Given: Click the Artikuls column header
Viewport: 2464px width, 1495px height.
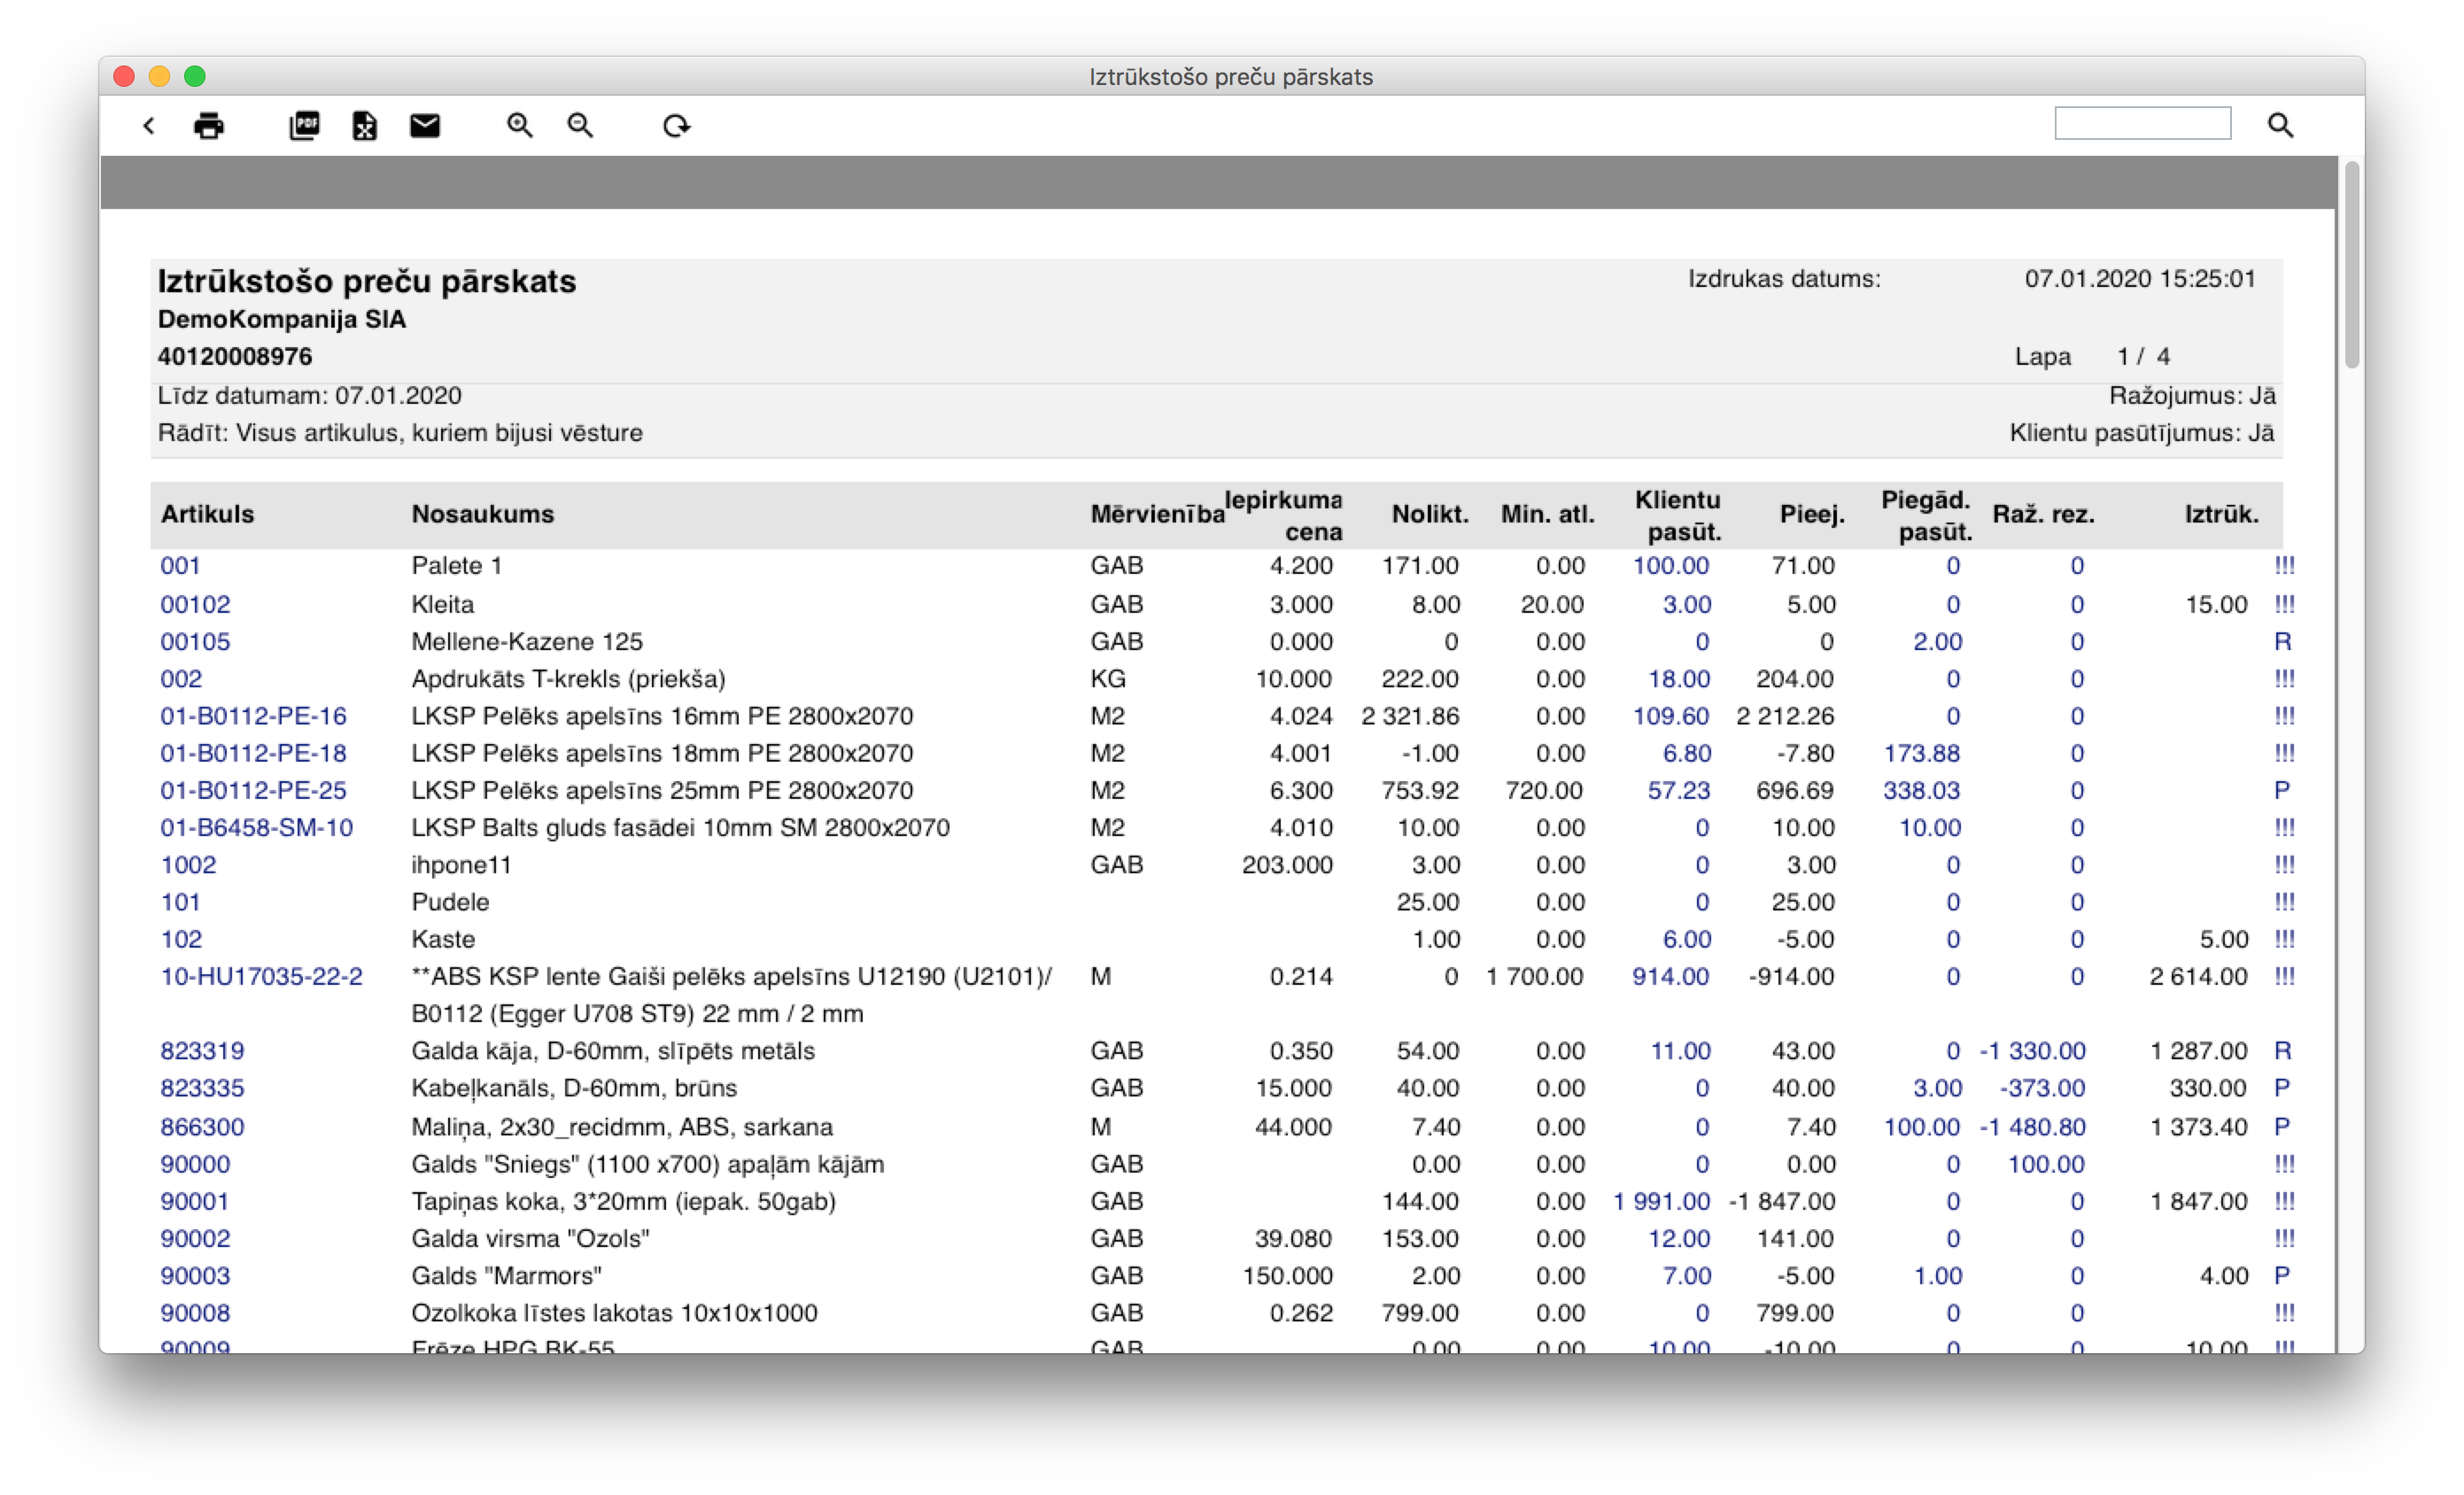Looking at the screenshot, I should tap(207, 514).
